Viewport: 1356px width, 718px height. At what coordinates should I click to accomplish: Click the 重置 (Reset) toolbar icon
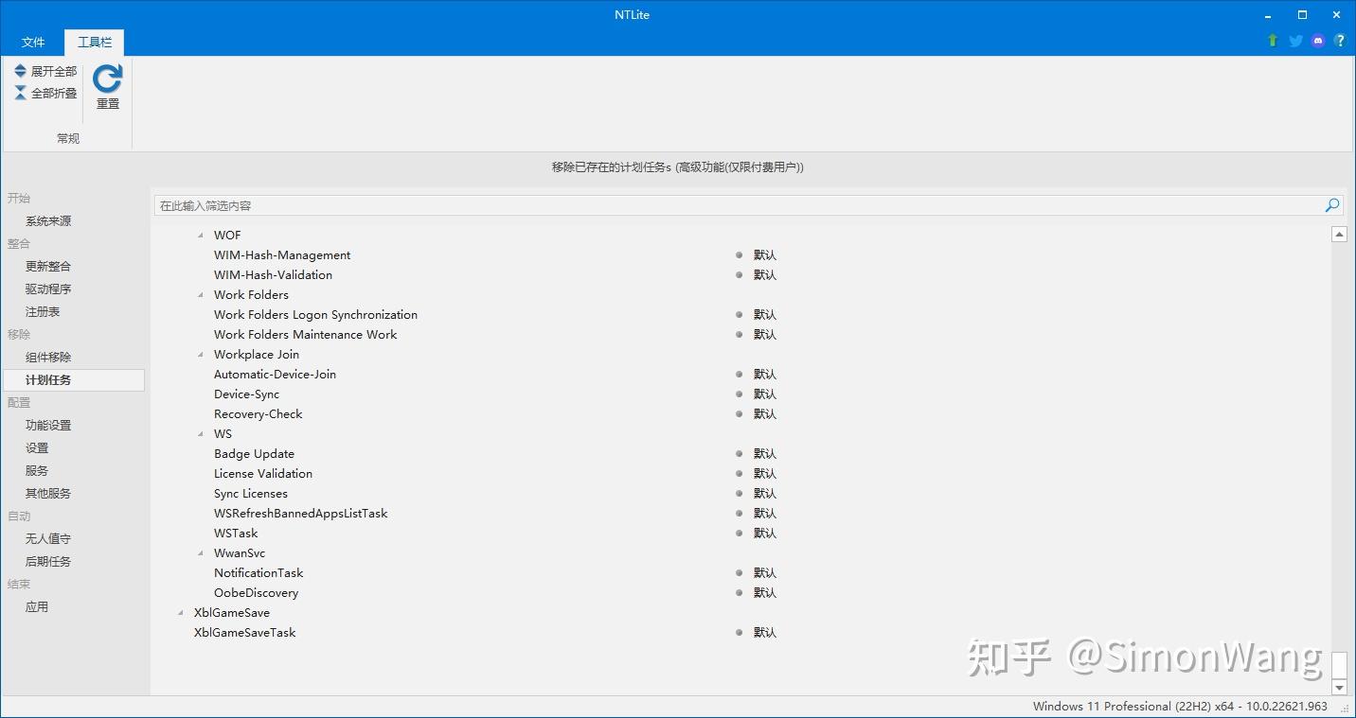[106, 83]
